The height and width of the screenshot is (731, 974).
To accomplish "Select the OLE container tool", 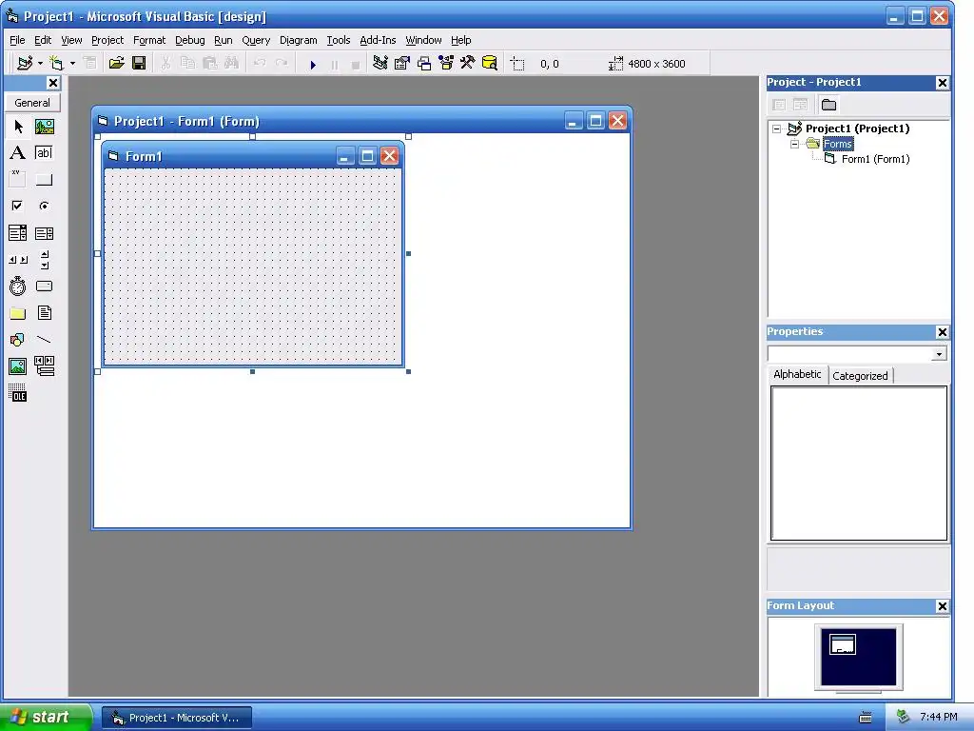I will pyautogui.click(x=18, y=393).
